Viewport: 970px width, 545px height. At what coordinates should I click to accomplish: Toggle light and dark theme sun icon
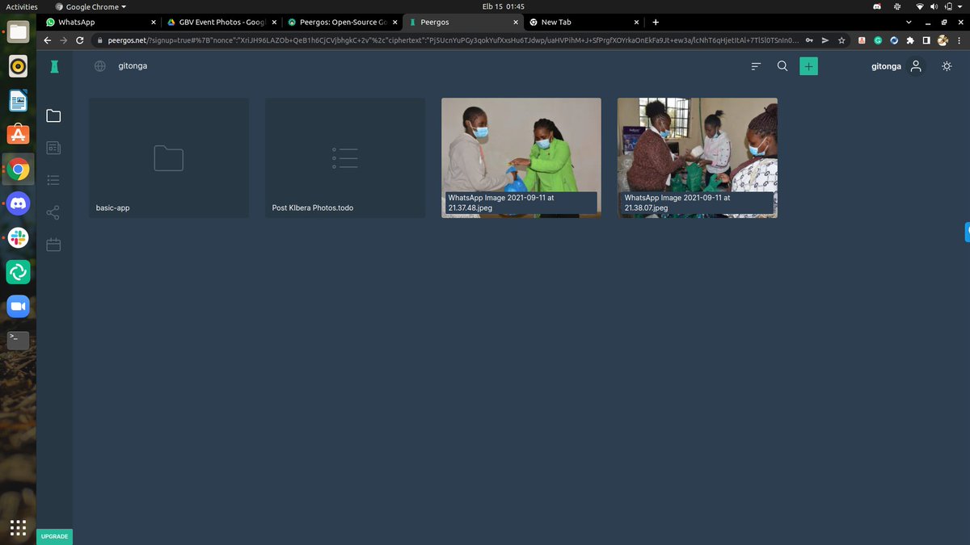947,66
